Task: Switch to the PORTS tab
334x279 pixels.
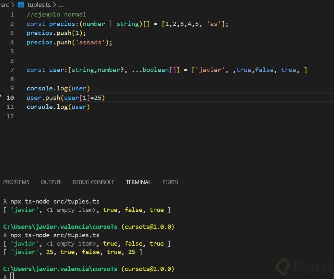Action: point(170,182)
